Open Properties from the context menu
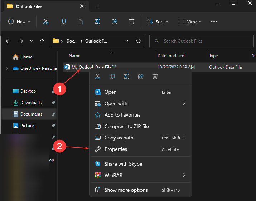 (x=140, y=149)
